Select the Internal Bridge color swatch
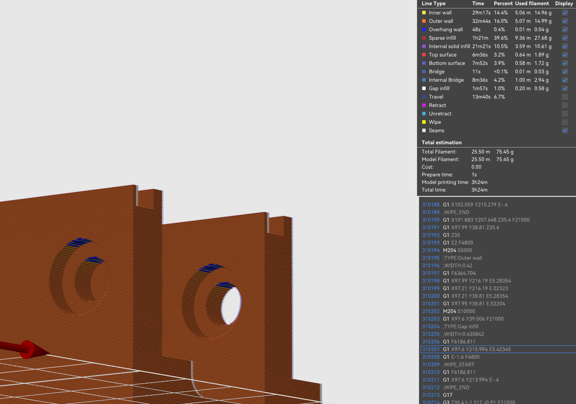Screen dimensions: 576x404 (x=424, y=80)
